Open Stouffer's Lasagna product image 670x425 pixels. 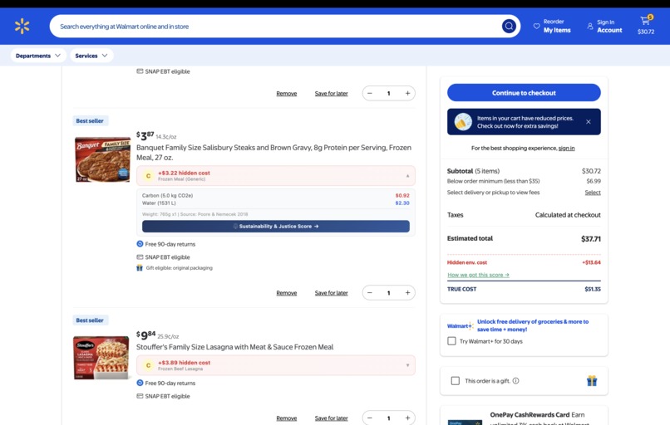tap(101, 358)
